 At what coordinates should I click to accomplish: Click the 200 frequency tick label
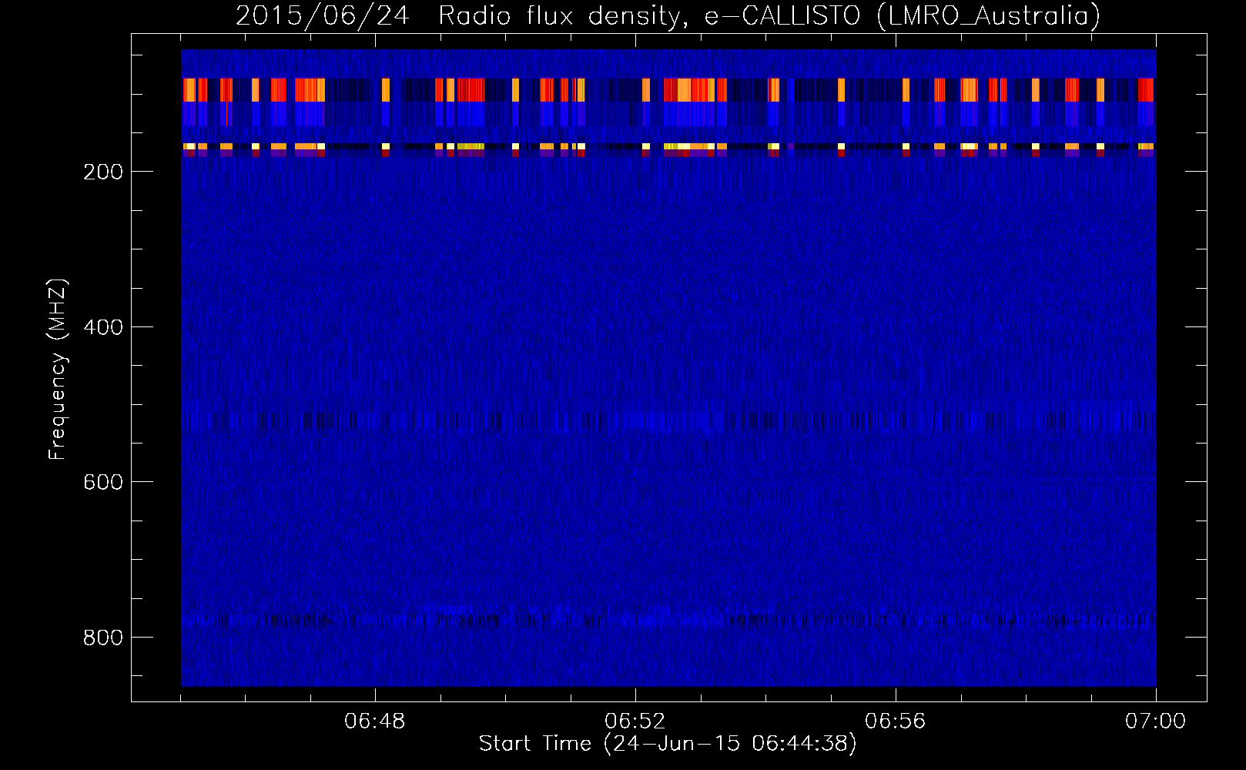(103, 172)
